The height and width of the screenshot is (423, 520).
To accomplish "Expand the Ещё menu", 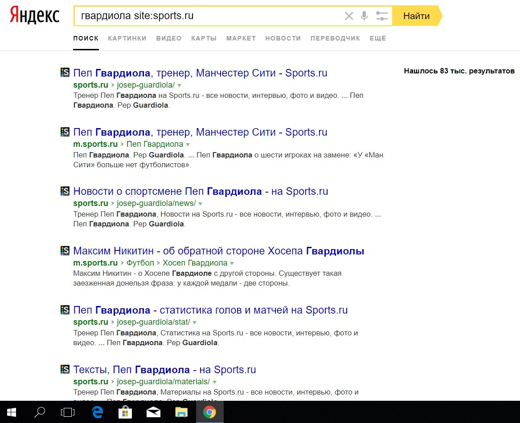I will [378, 38].
